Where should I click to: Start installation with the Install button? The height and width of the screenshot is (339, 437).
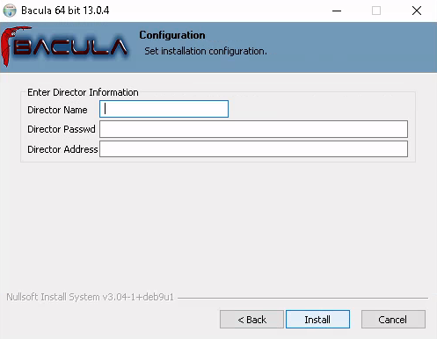tap(317, 320)
